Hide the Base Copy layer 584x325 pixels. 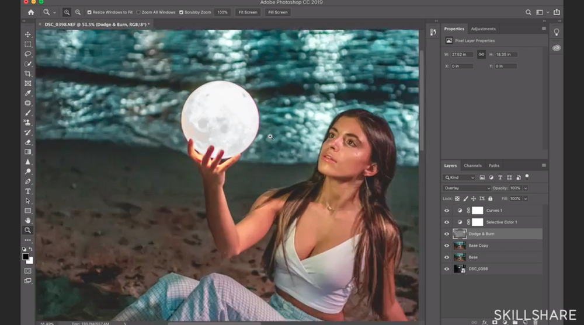[447, 246]
